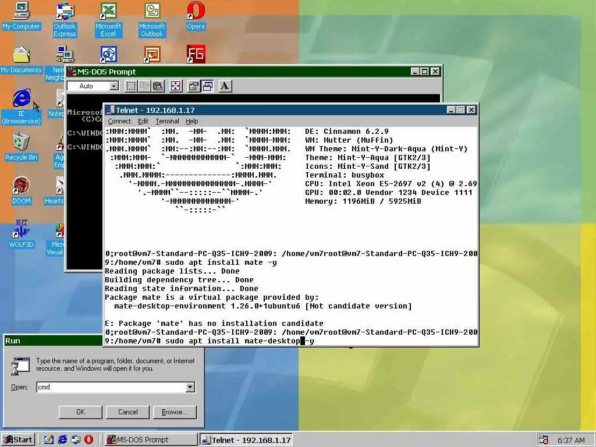Open the Edit menu in Telnet
596x447 pixels.
pos(143,121)
